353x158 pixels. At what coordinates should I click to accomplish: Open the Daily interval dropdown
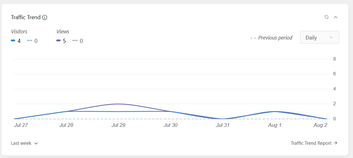click(x=319, y=38)
